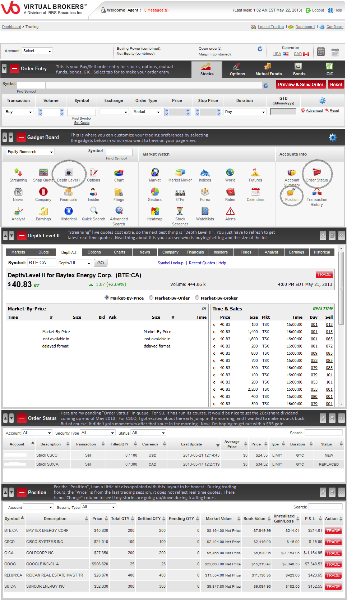Select the Market-By-Order radio button
347x601 pixels.
click(151, 298)
